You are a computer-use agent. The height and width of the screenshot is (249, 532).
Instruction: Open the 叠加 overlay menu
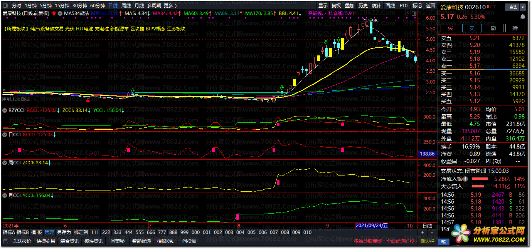(x=350, y=6)
